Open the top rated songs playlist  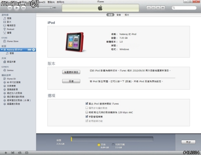(x=13, y=104)
